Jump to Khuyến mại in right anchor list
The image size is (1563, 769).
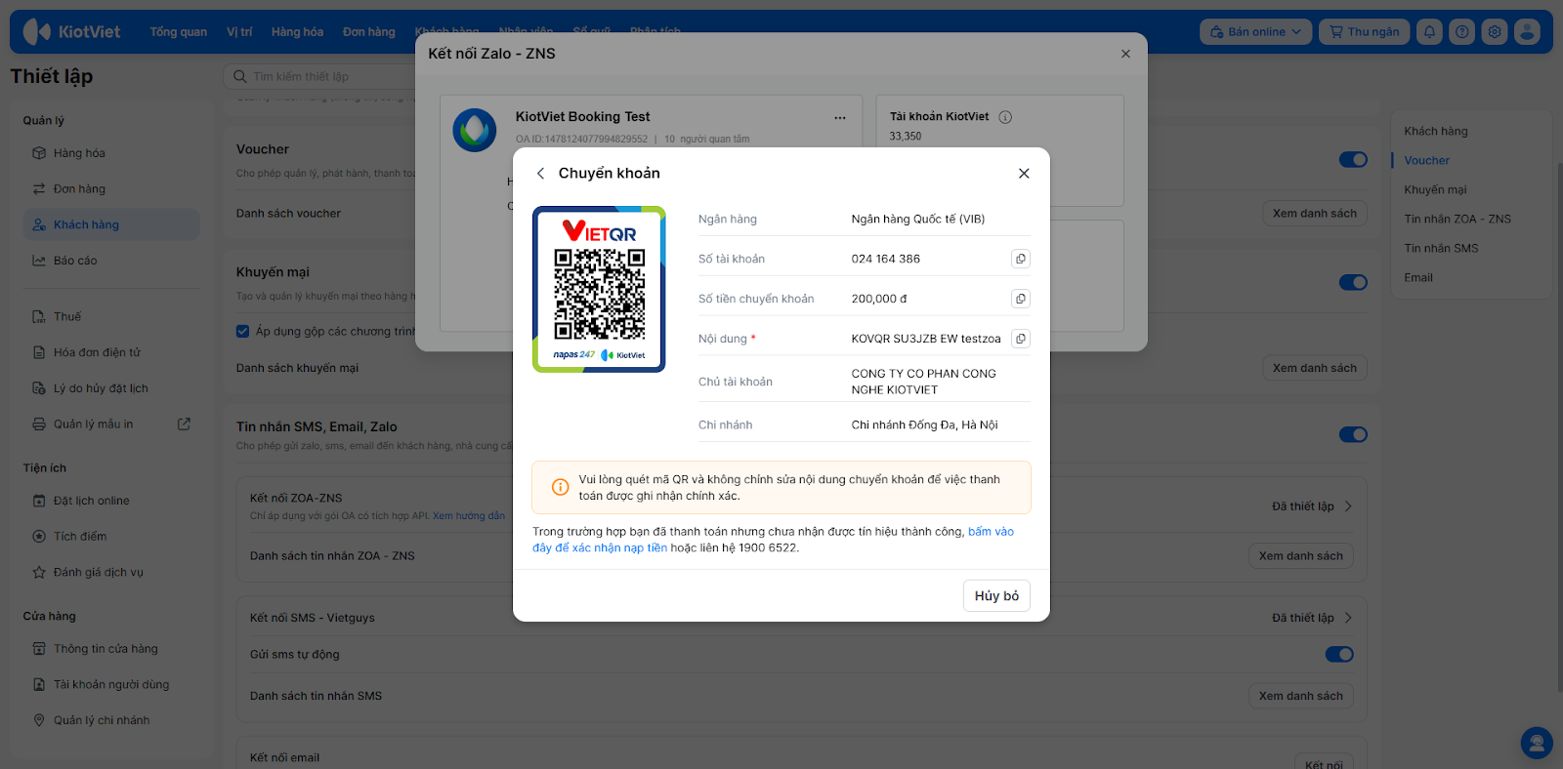tap(1435, 189)
